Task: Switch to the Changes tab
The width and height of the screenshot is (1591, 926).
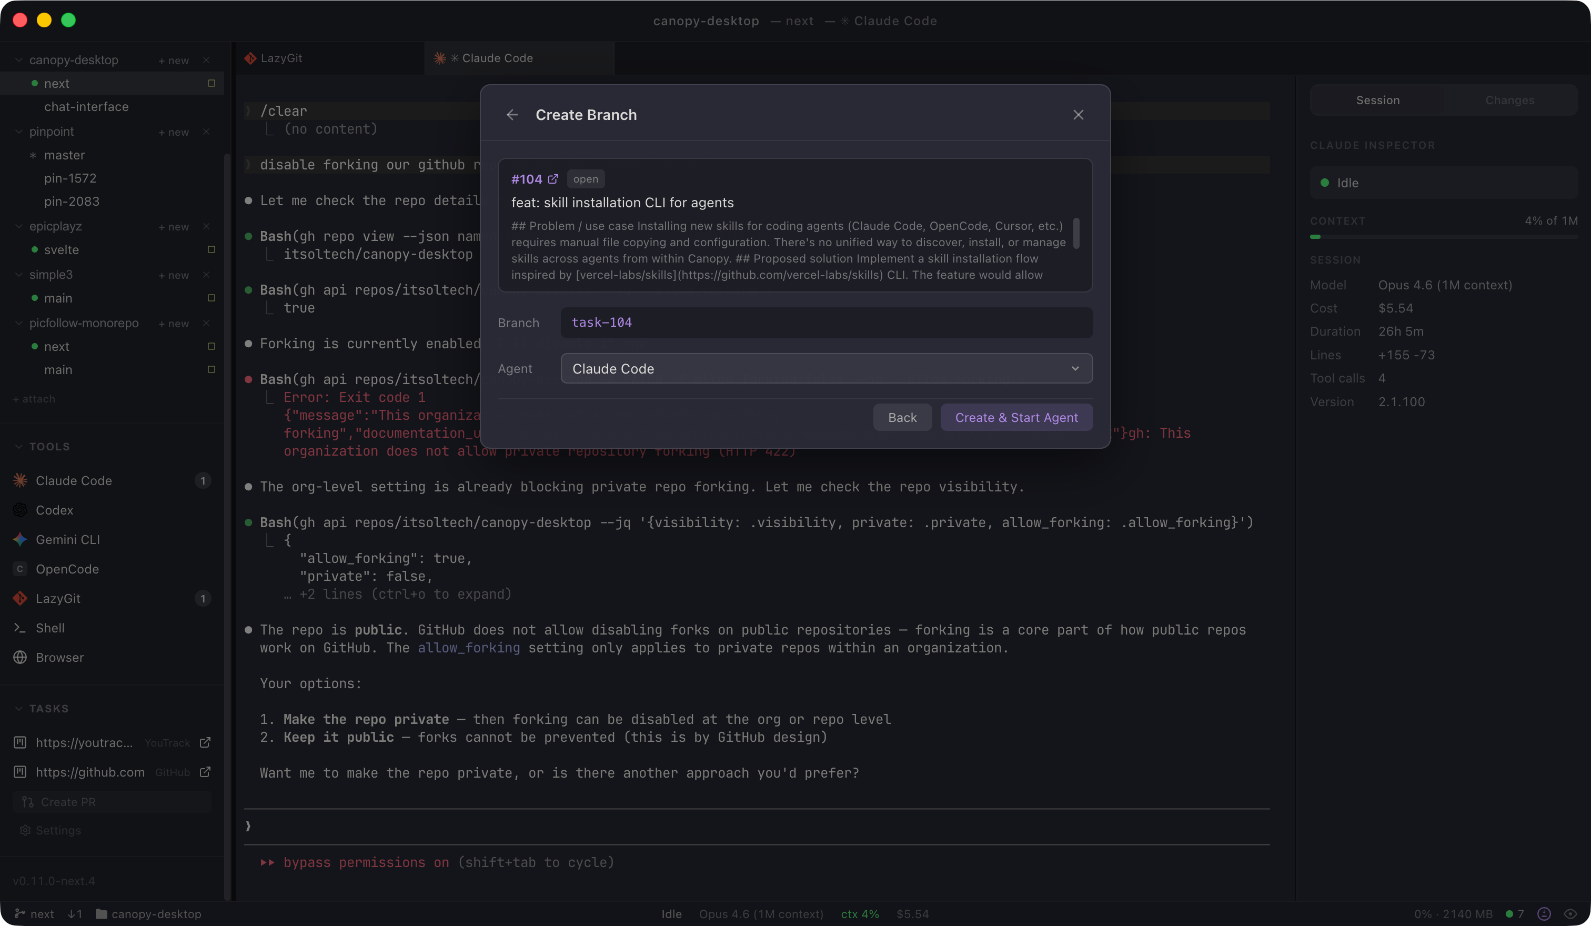Action: 1509,100
